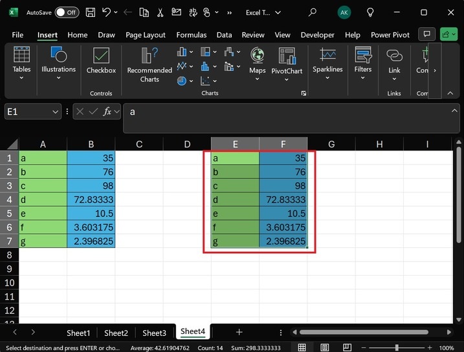Image resolution: width=464 pixels, height=352 pixels.
Task: Click zoom in plus button
Action: 429,347
